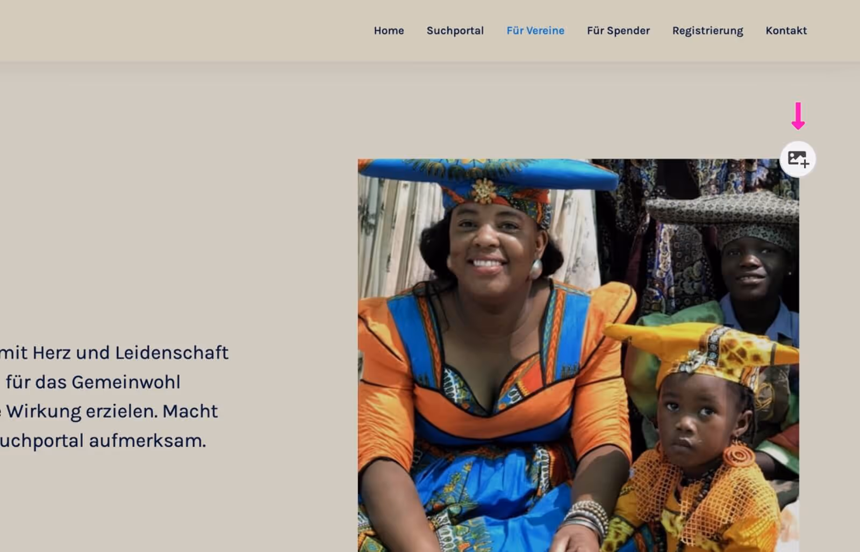Image resolution: width=860 pixels, height=552 pixels.
Task: Select the photo of the women
Action: (578, 355)
